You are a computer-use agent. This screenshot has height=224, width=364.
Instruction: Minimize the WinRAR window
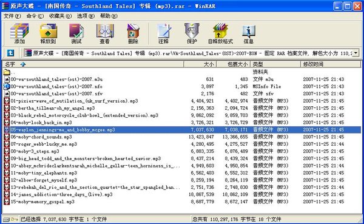coord(337,6)
